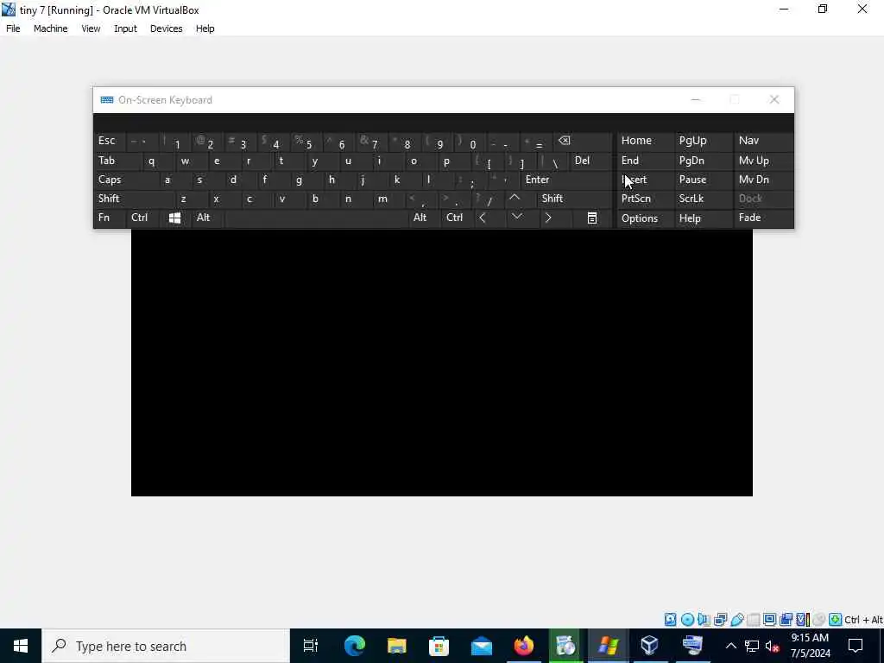884x663 pixels.
Task: Toggle the Caps lock key
Action: click(x=125, y=180)
